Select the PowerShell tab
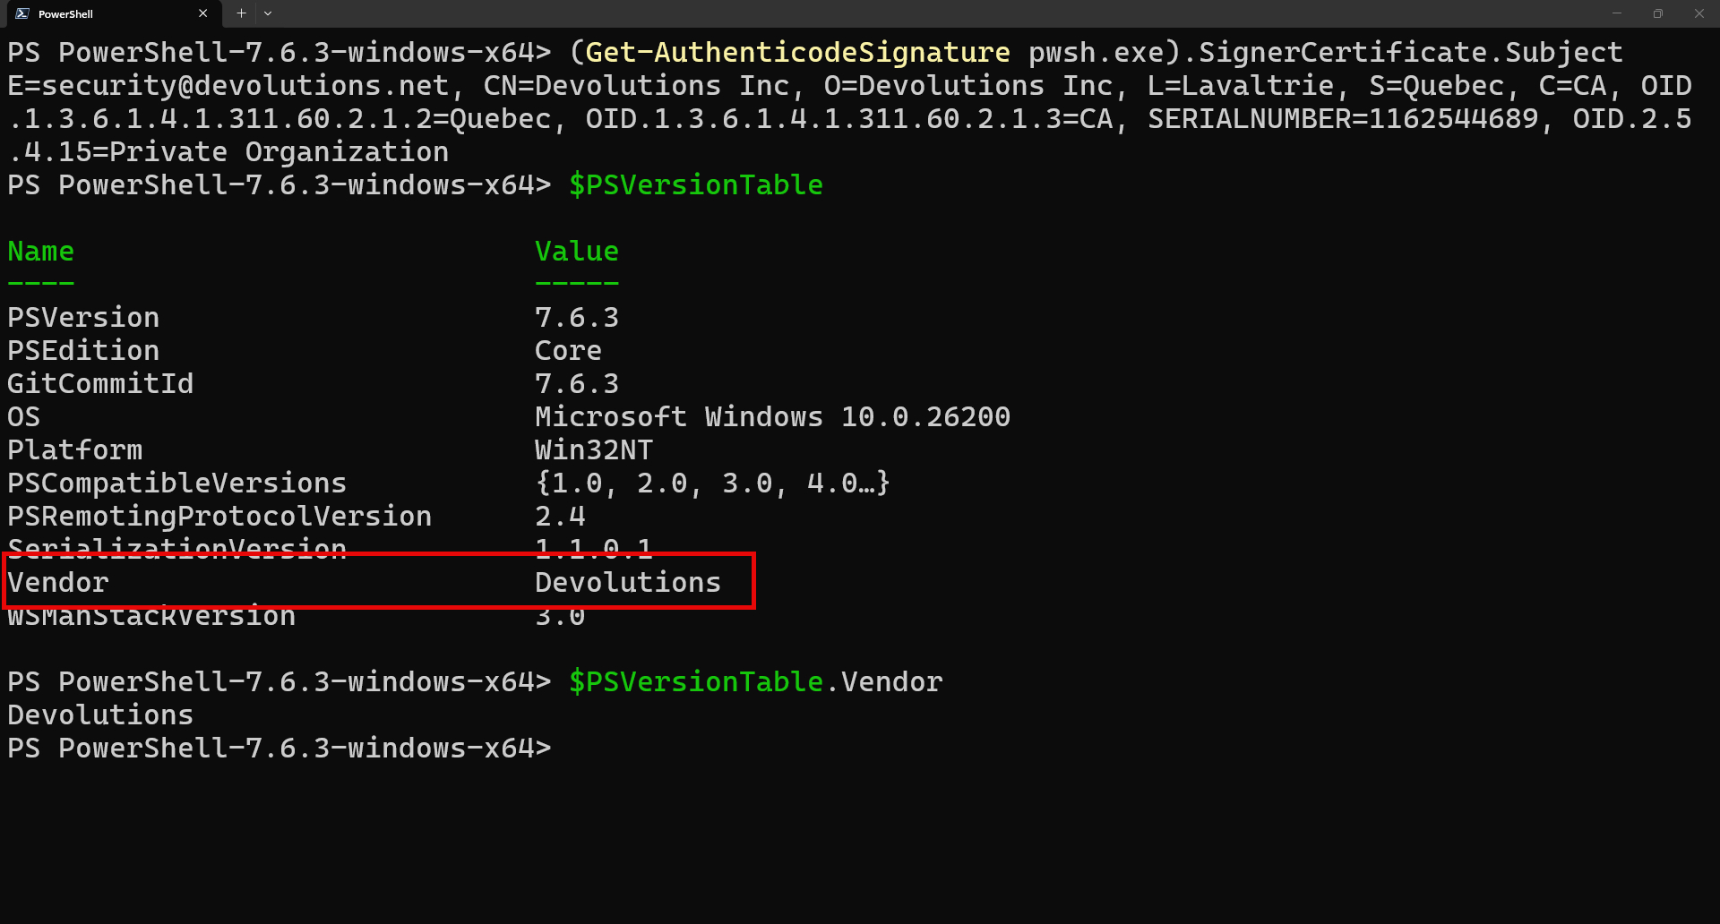The image size is (1720, 924). pyautogui.click(x=112, y=13)
